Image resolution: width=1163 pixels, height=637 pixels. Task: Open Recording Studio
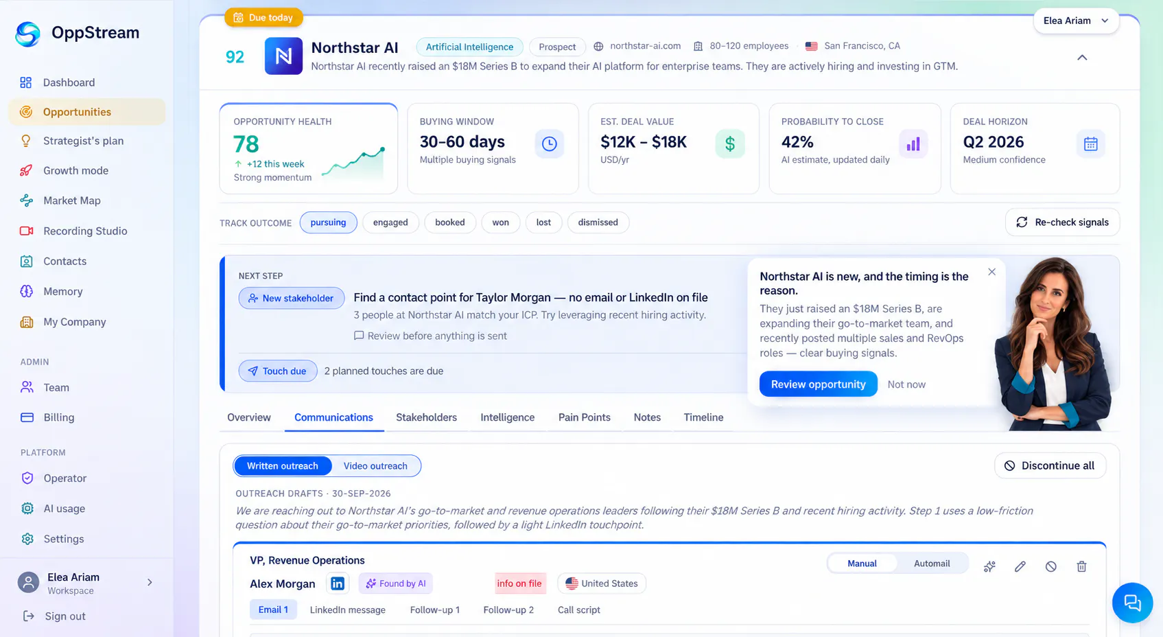coord(86,231)
